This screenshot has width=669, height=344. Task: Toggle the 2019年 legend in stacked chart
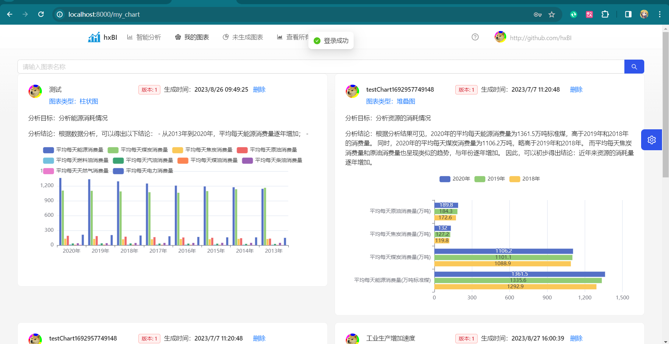tap(489, 179)
